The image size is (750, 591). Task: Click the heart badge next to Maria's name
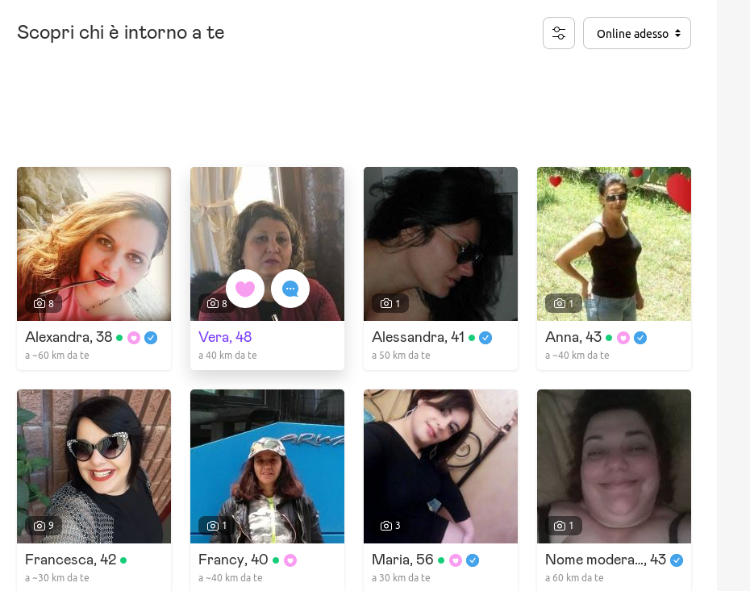[457, 560]
